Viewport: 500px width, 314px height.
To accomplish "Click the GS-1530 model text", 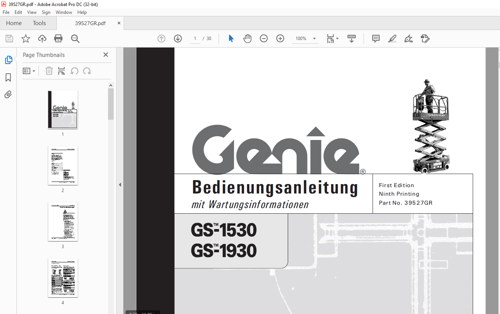I will [224, 230].
